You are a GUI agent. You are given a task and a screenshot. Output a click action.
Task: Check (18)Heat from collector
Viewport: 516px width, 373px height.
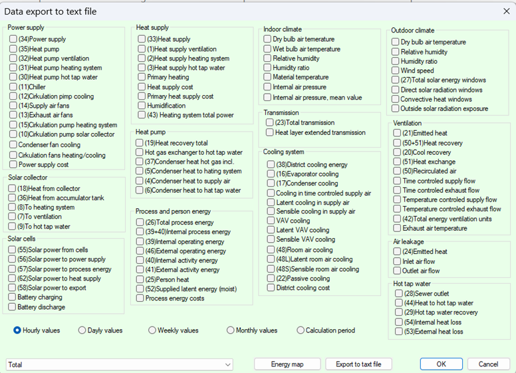pos(13,188)
